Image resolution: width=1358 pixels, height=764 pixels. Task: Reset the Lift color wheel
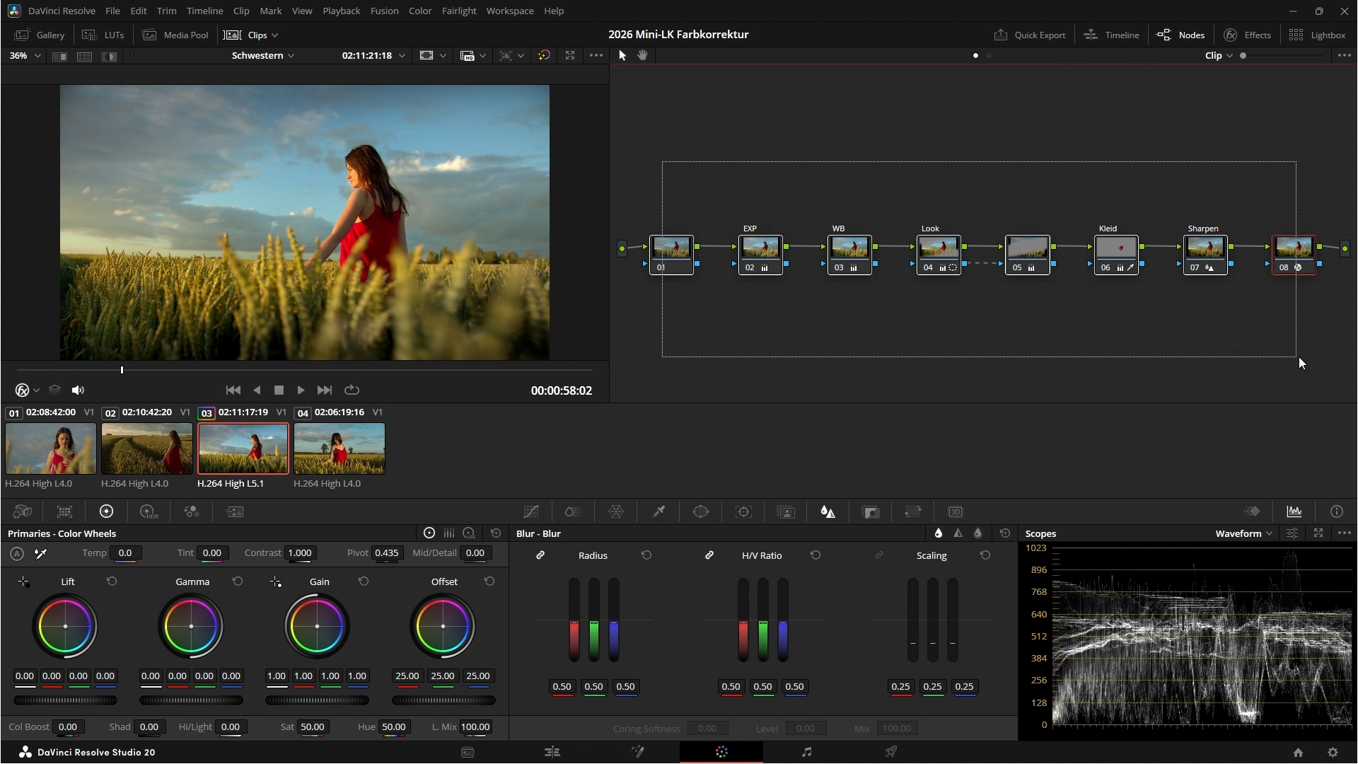coord(112,581)
